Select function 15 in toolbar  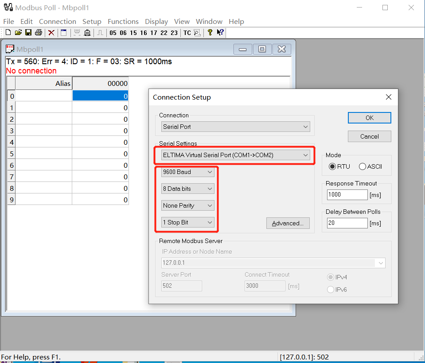tap(133, 33)
